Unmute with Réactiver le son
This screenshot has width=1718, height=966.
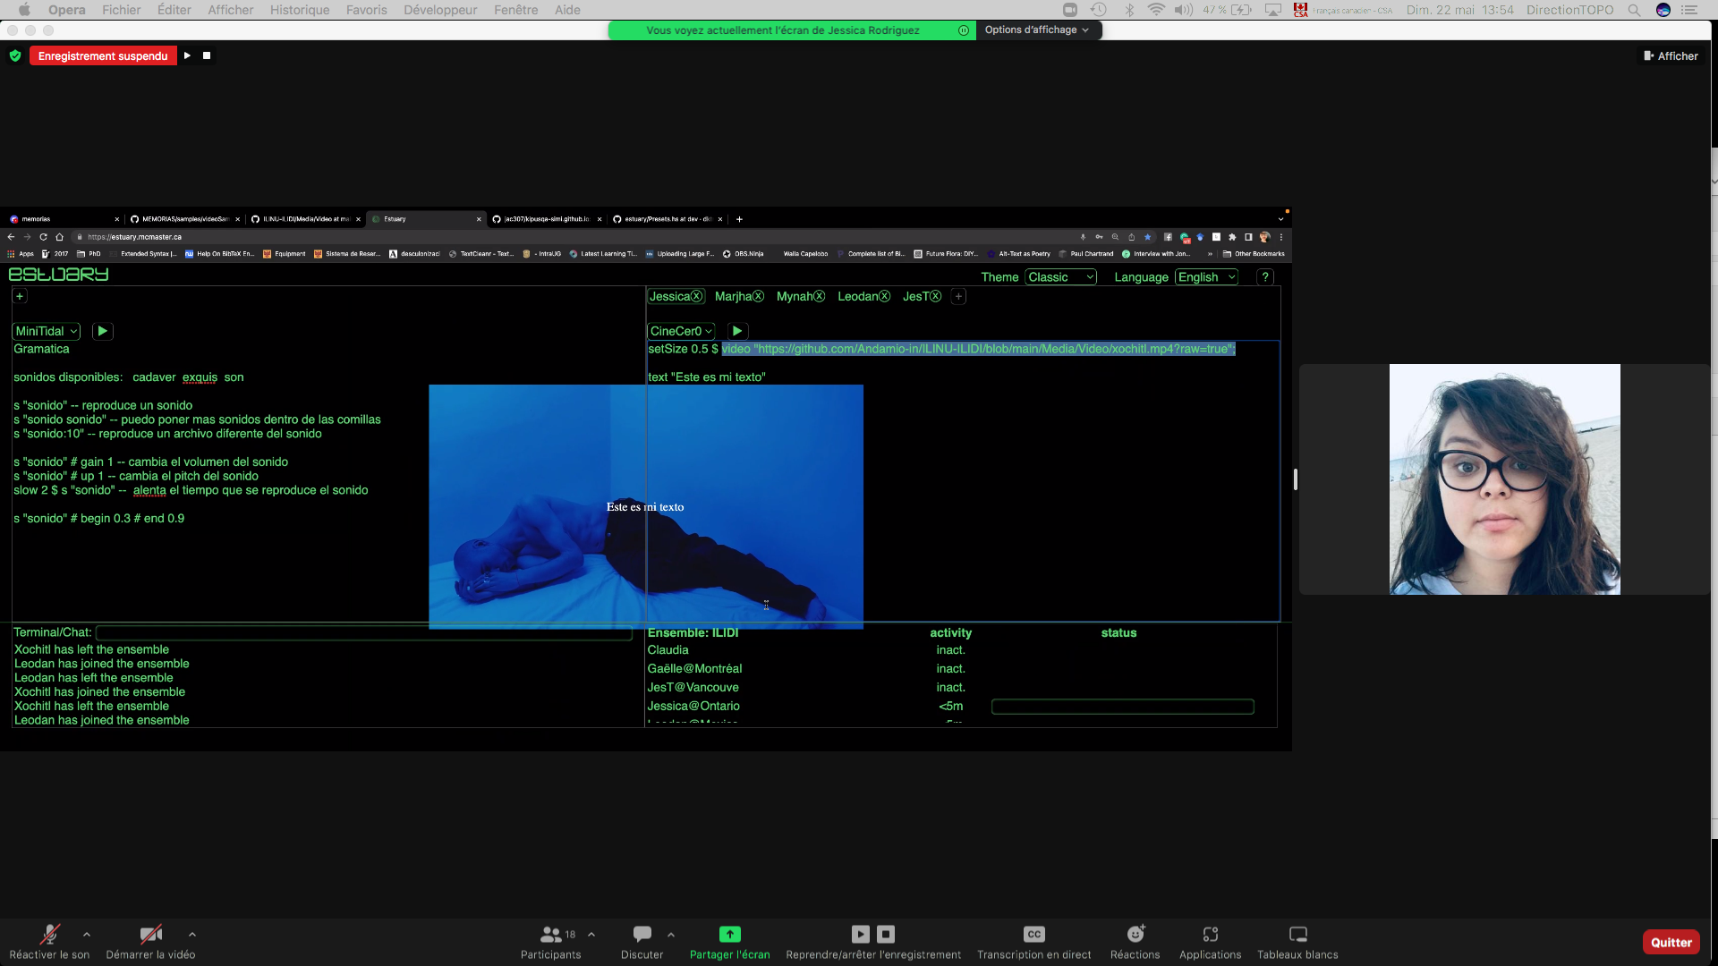49,935
